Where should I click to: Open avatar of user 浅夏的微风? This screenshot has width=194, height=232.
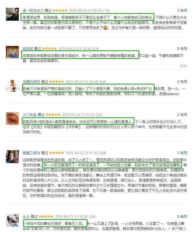tap(12, 86)
